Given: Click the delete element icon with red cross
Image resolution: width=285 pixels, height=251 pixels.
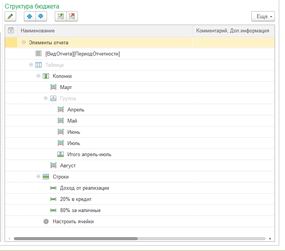Looking at the screenshot, I should [x=72, y=16].
